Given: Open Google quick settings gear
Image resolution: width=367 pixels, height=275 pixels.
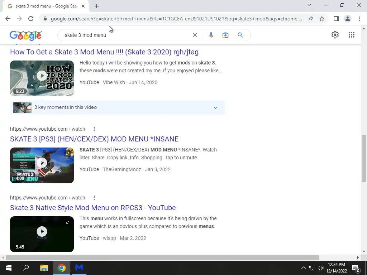Looking at the screenshot, I should (335, 35).
